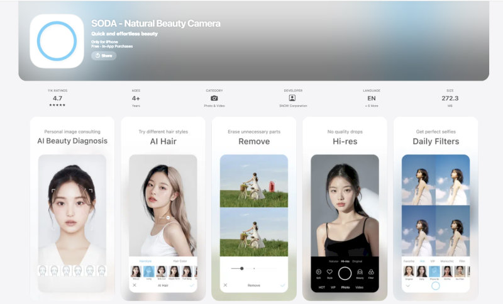
Task: Click the Photo & Video category label
Action: [x=214, y=106]
